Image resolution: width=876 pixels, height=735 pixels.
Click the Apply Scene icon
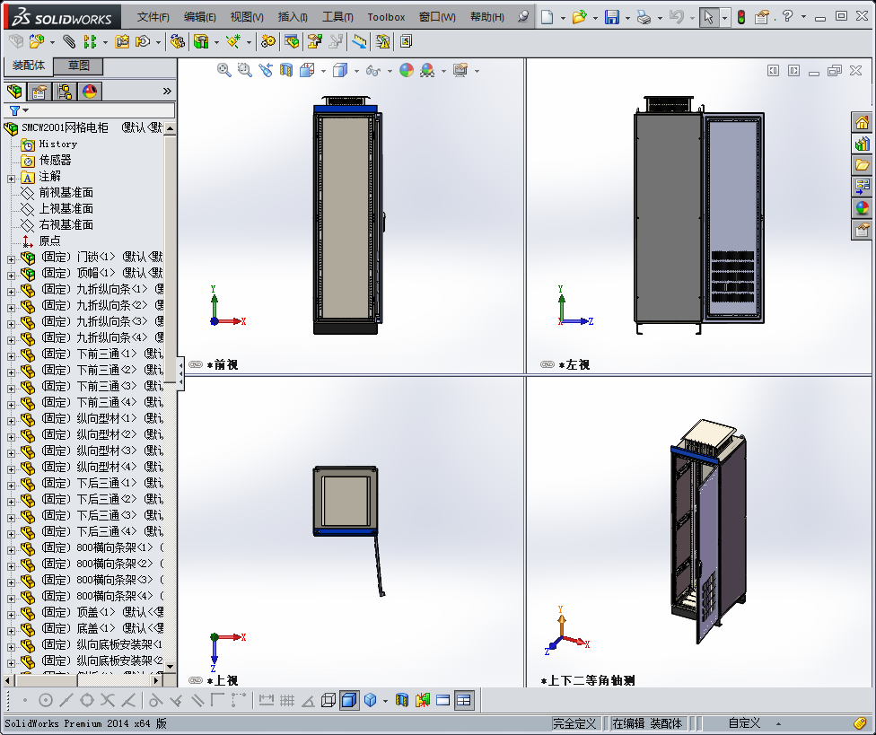click(427, 70)
